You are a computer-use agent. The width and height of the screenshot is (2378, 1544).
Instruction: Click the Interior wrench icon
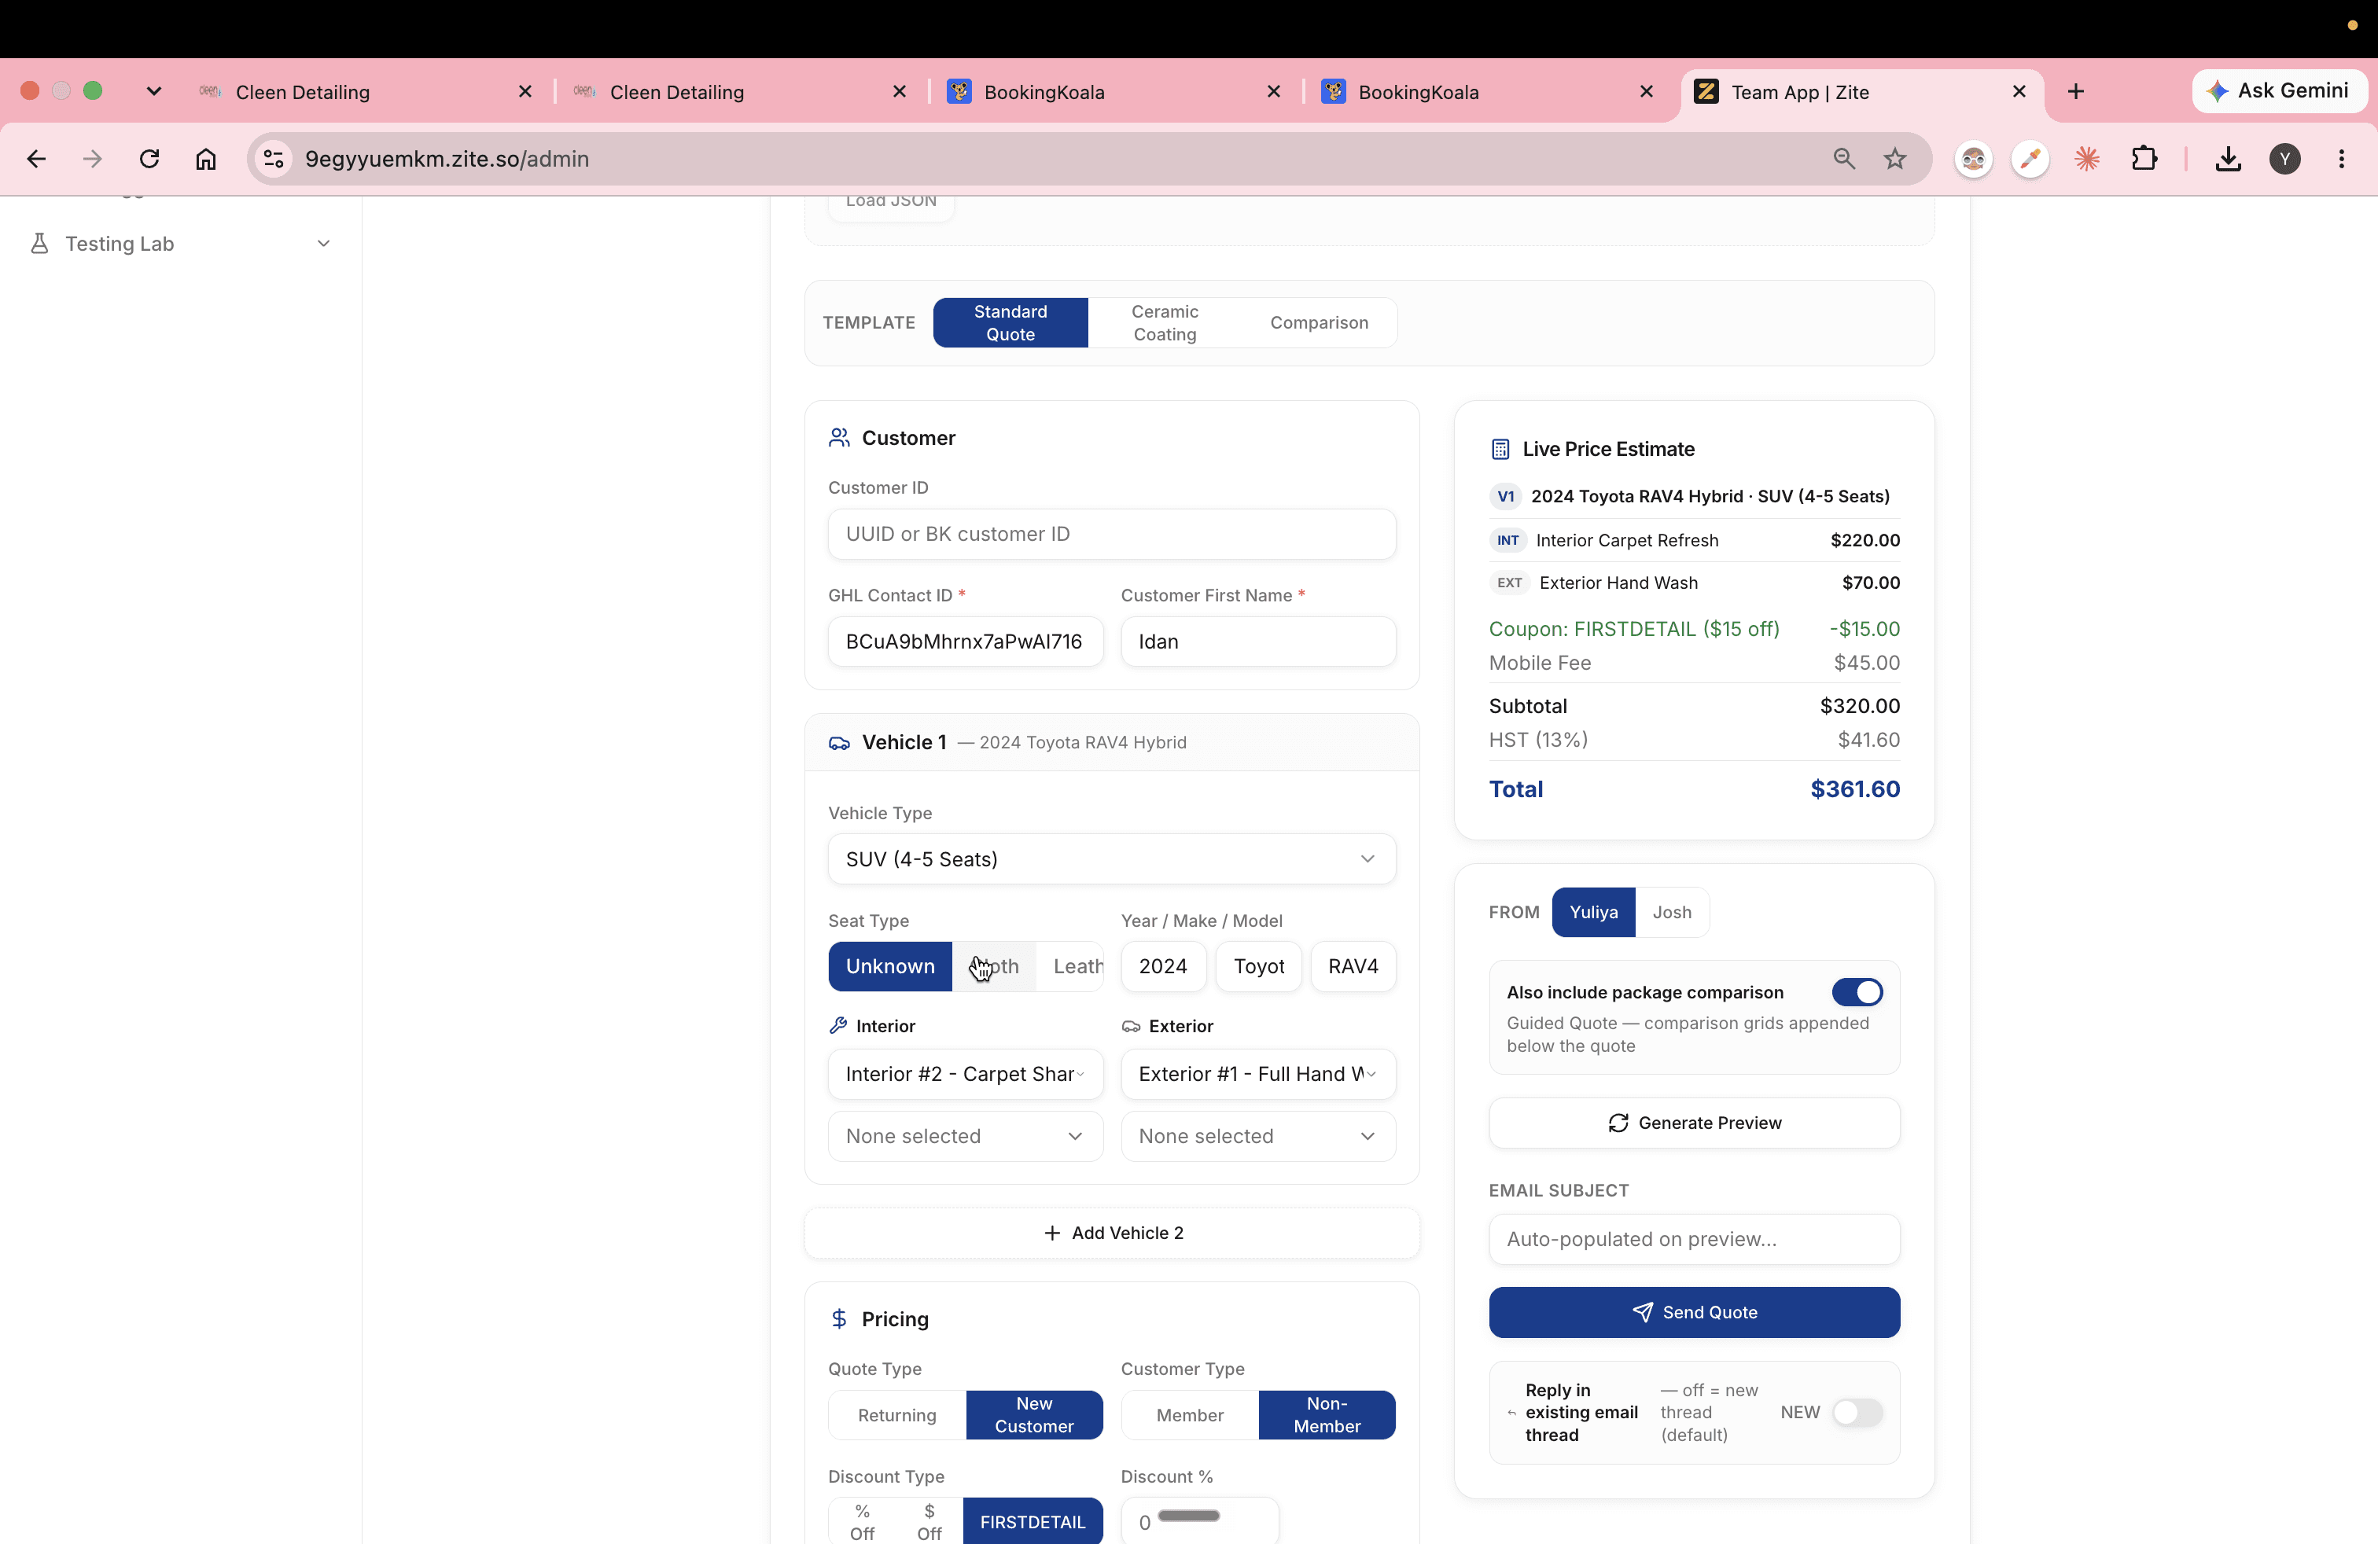838,1026
